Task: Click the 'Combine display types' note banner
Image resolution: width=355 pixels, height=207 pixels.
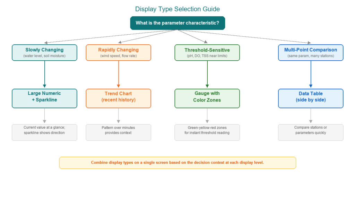Action: (x=177, y=163)
